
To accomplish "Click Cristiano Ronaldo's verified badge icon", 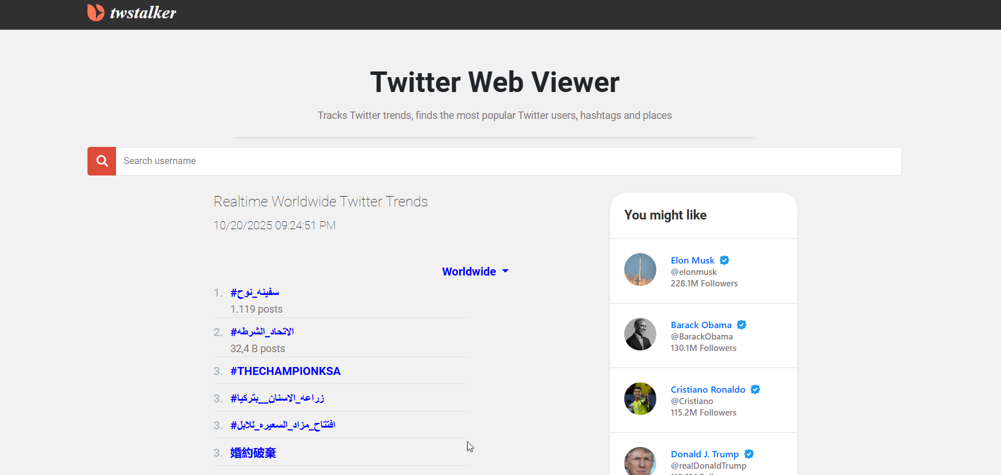I will pos(755,390).
